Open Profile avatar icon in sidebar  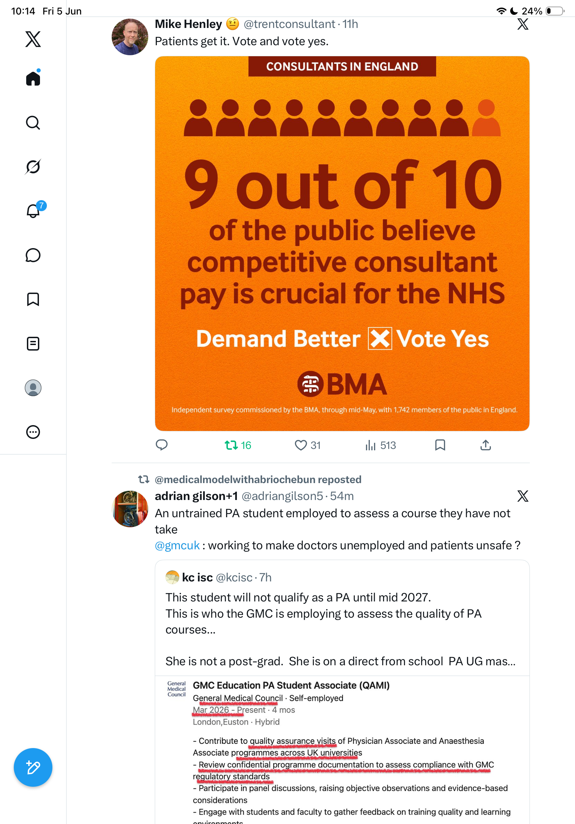click(x=33, y=388)
